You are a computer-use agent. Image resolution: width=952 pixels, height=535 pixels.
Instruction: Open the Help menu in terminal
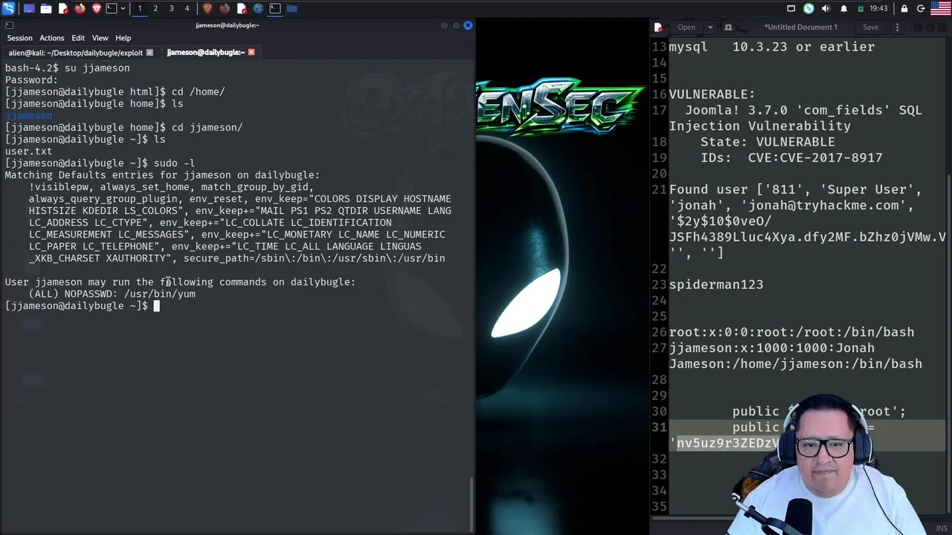(123, 38)
